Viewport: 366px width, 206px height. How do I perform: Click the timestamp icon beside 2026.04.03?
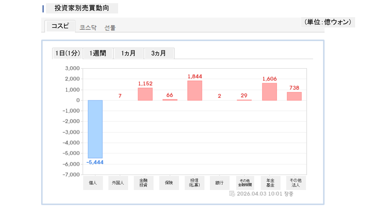click(232, 194)
